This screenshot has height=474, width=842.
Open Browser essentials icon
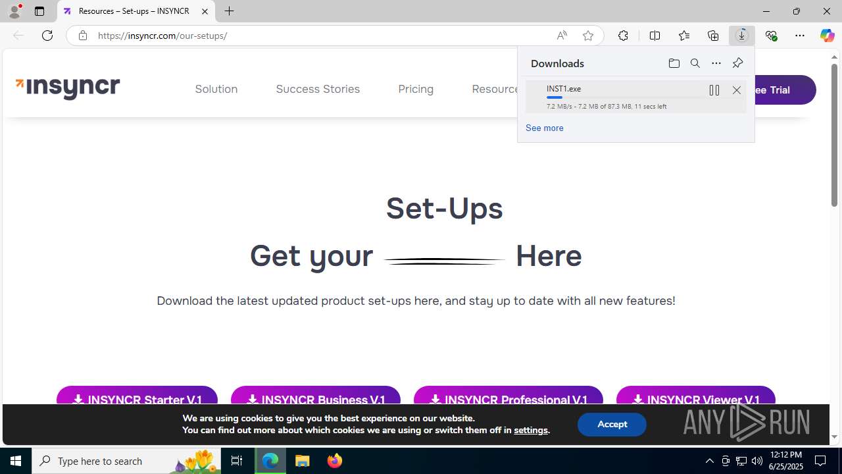(x=771, y=36)
